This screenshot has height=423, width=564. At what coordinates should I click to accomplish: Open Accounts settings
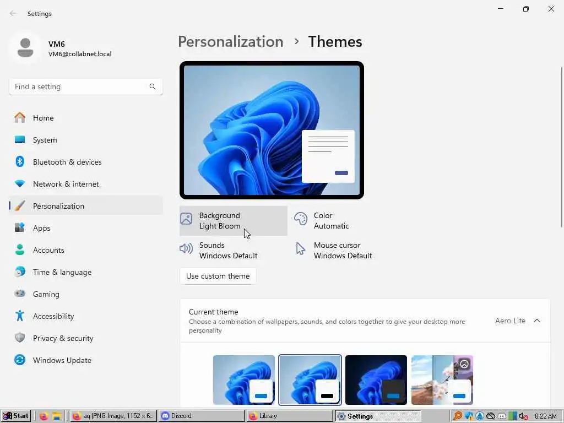pyautogui.click(x=85, y=250)
